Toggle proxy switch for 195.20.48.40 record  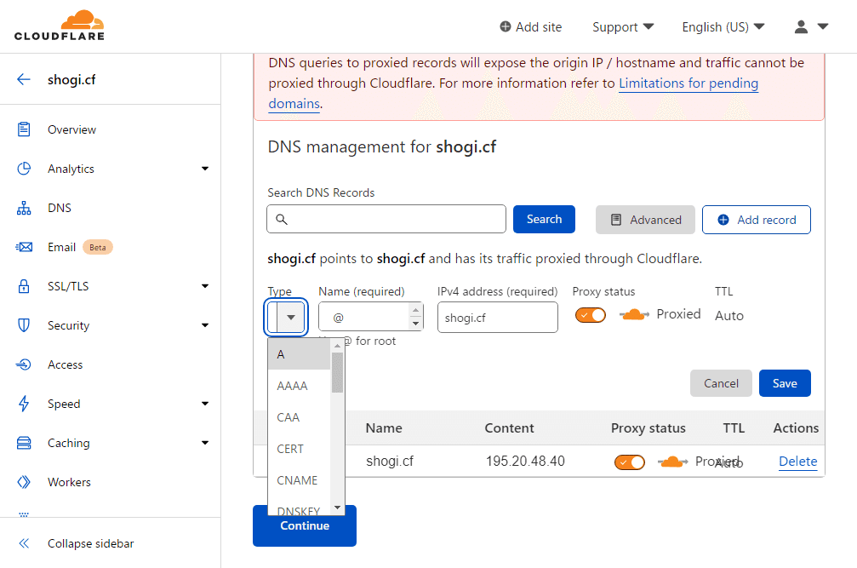pos(630,462)
